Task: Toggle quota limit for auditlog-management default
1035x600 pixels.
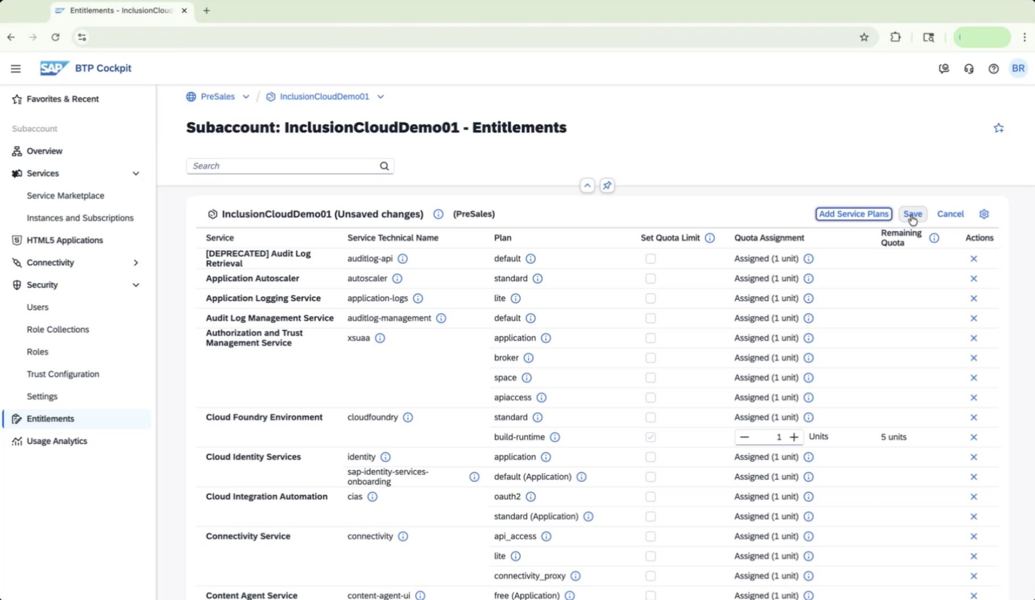Action: [651, 318]
